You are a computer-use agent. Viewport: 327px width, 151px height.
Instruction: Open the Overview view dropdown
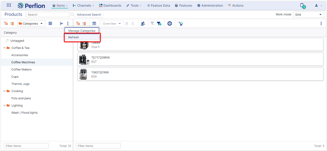(112, 24)
